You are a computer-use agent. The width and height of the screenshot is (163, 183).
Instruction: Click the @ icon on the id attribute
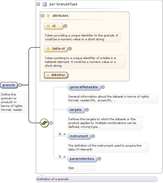(48, 26)
